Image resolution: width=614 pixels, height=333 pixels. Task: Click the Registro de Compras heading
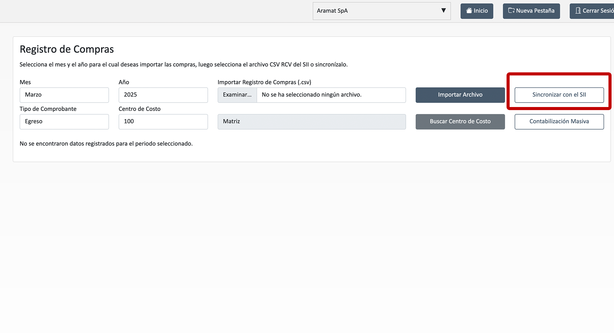coord(67,49)
